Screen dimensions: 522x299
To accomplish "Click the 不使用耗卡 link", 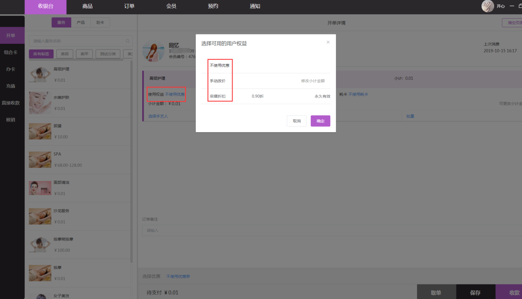I will [x=358, y=94].
